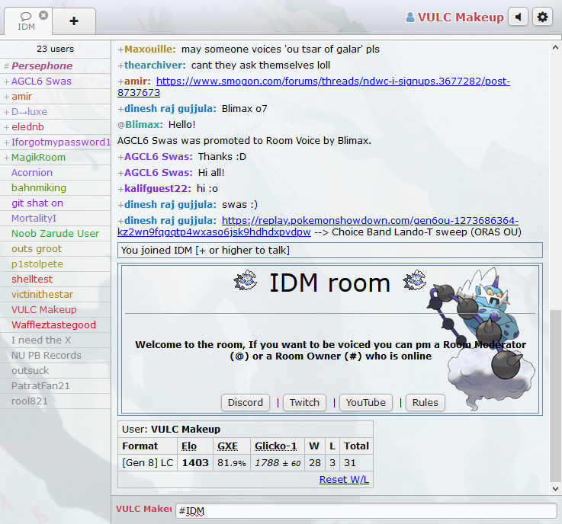The image size is (562, 524).
Task: Click the chat scrollbar down arrow
Action: click(555, 488)
